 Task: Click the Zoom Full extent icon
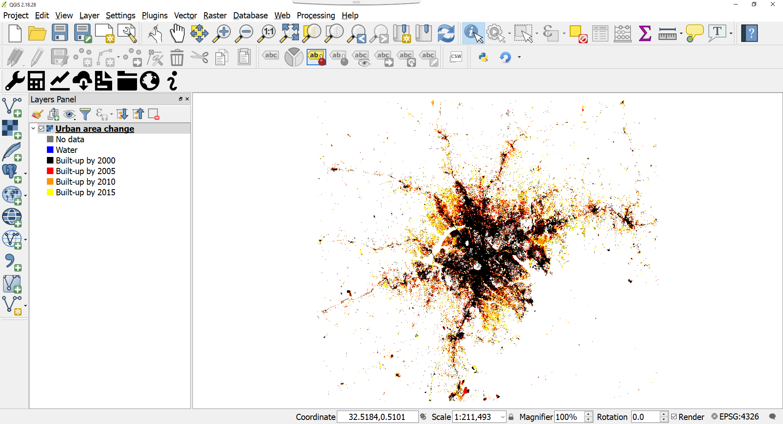tap(290, 33)
